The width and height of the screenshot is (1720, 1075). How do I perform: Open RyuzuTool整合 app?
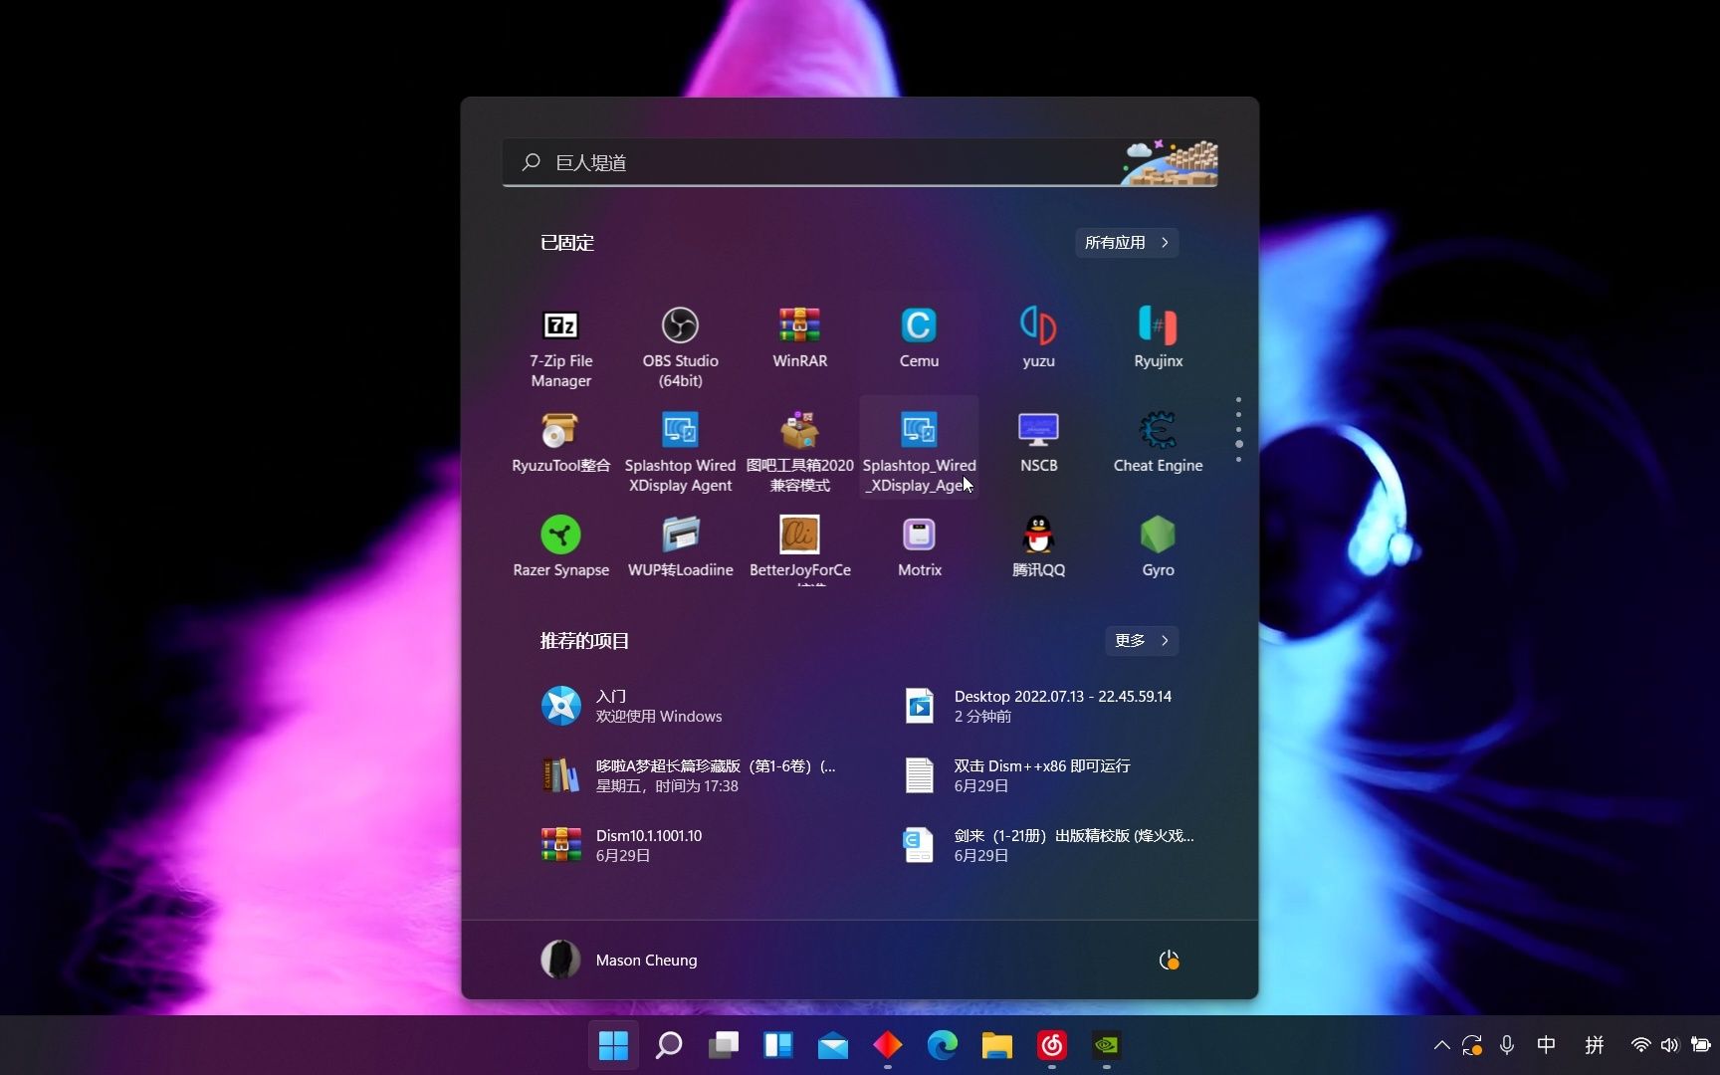(560, 443)
